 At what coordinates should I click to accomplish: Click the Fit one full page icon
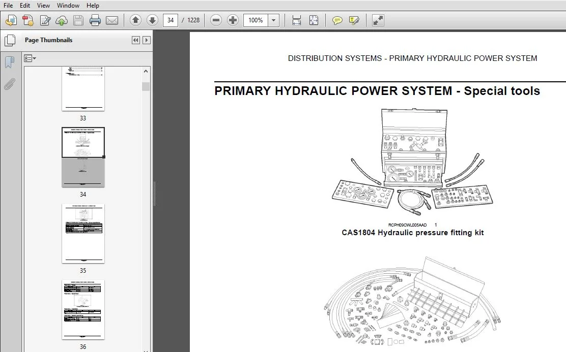coord(314,20)
